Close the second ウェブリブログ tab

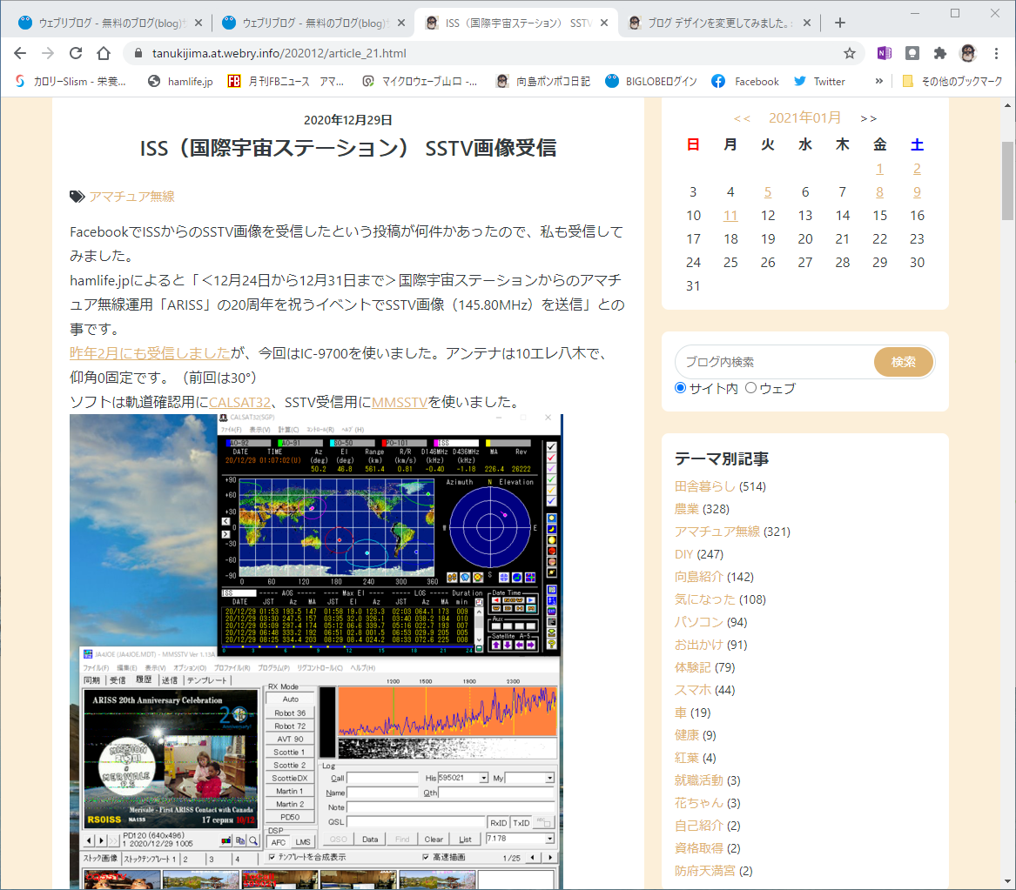click(401, 23)
